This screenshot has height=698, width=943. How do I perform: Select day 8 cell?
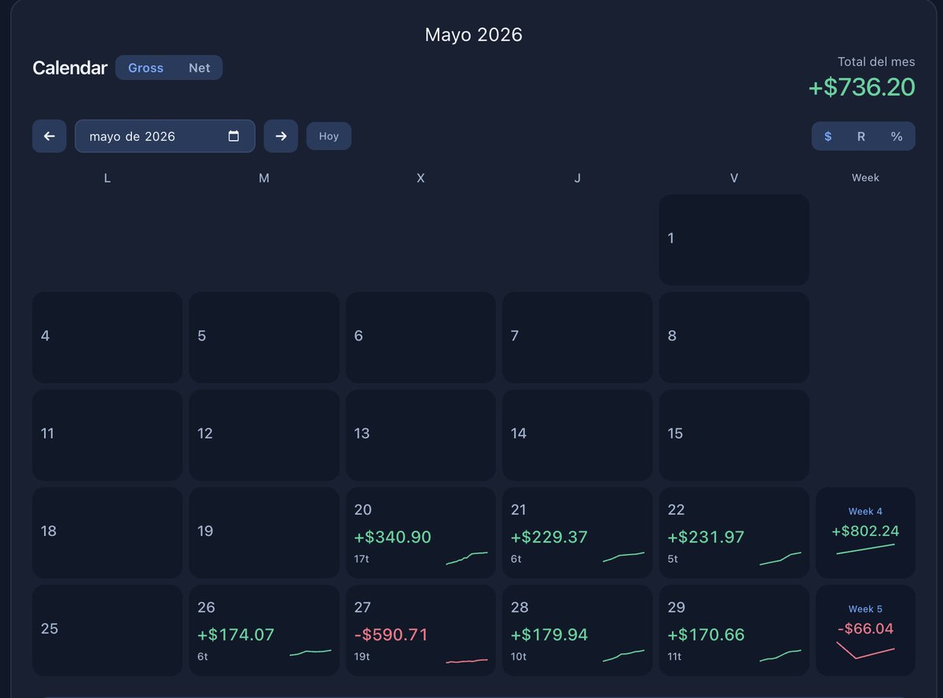pyautogui.click(x=734, y=337)
